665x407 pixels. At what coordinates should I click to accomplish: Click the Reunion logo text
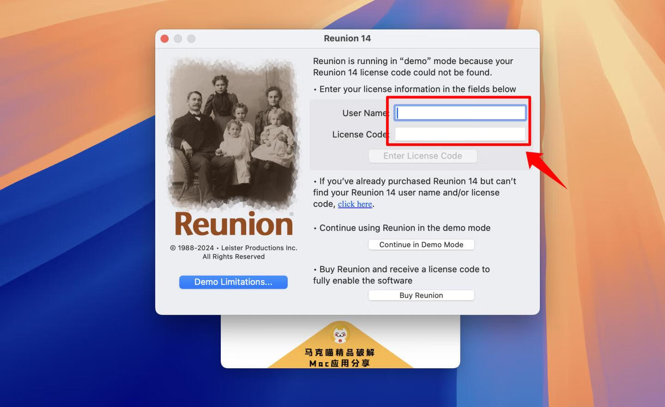pyautogui.click(x=234, y=224)
